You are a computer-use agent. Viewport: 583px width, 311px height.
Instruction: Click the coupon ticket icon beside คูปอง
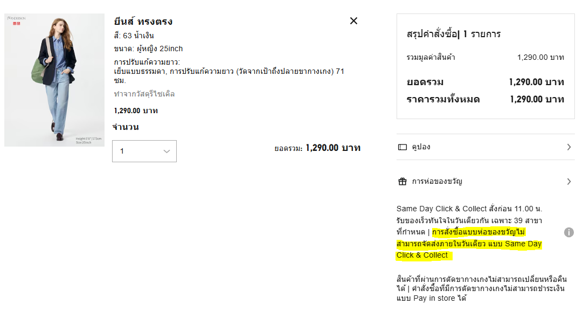click(402, 146)
